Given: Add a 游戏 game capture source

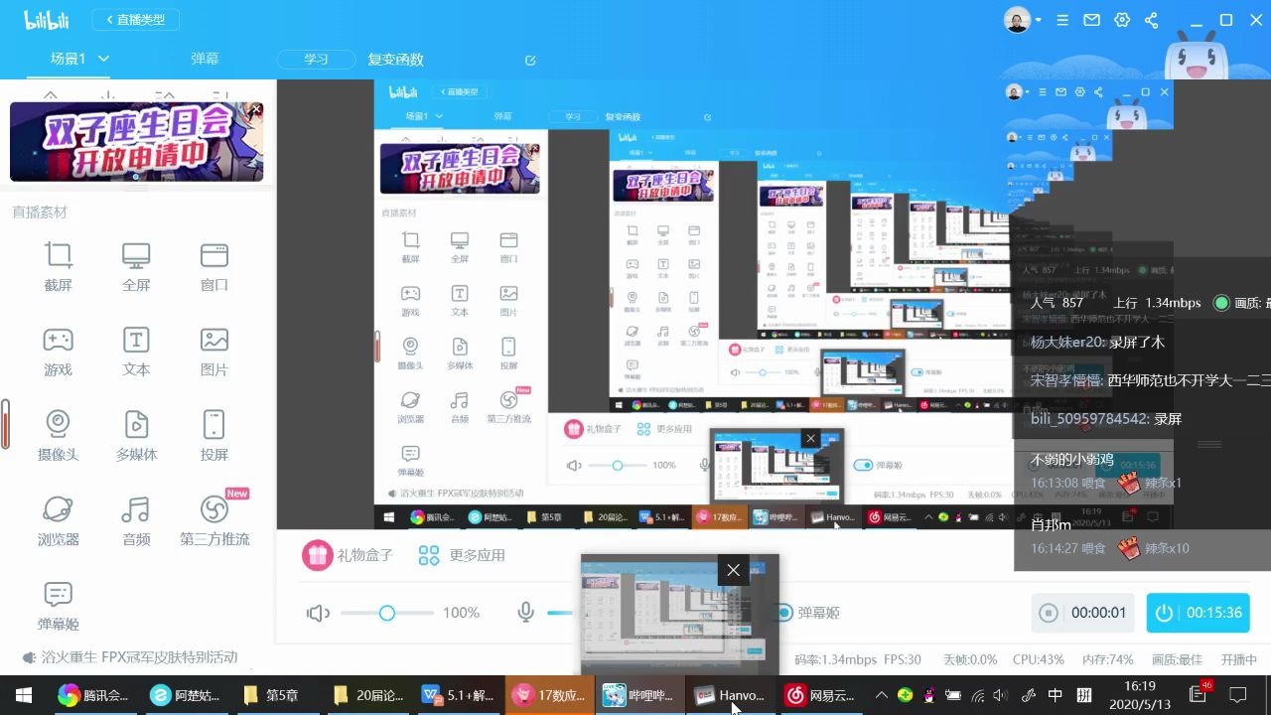Looking at the screenshot, I should (x=59, y=352).
